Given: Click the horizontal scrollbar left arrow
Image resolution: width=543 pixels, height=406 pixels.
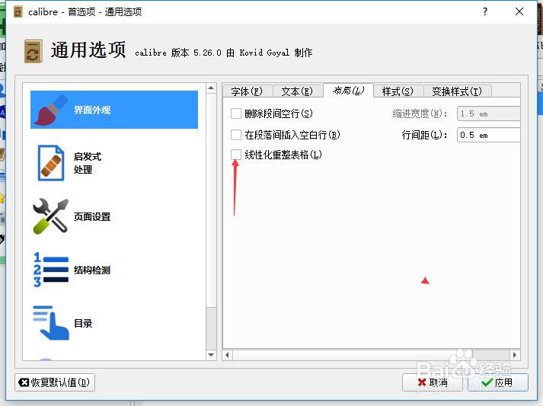Looking at the screenshot, I should (227, 355).
